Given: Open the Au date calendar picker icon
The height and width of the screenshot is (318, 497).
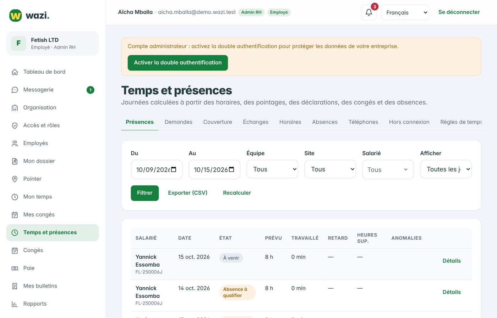Looking at the screenshot, I should point(231,169).
